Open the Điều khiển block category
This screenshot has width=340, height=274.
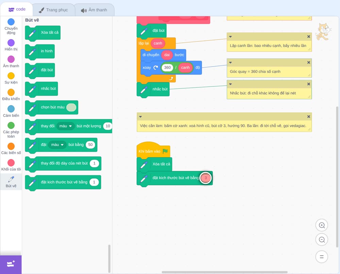[x=11, y=95]
